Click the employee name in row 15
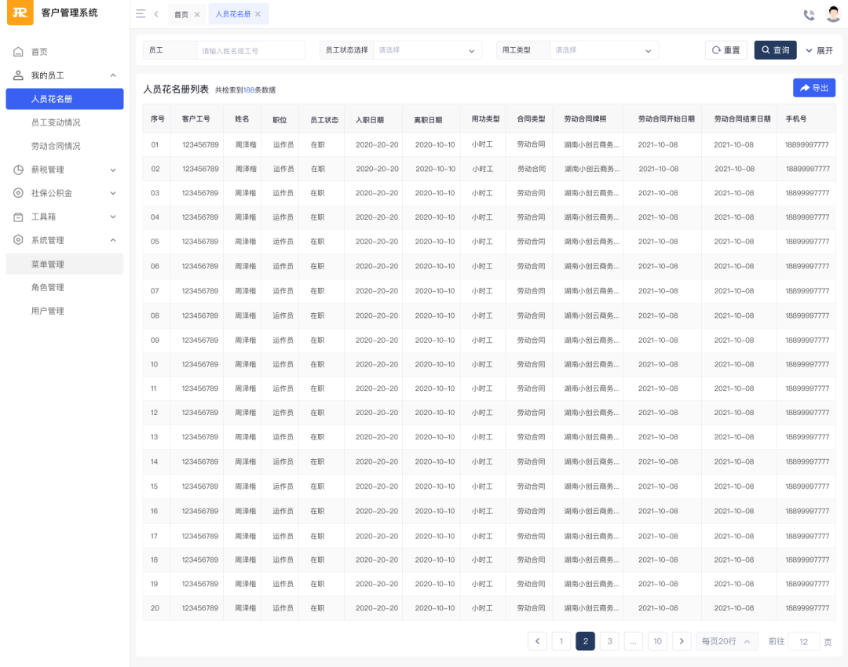Image resolution: width=848 pixels, height=667 pixels. pos(246,487)
